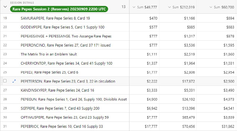Select the SAMURAIPEPE row name cell
Screen dimensions: 237x131
[x=75, y=18]
